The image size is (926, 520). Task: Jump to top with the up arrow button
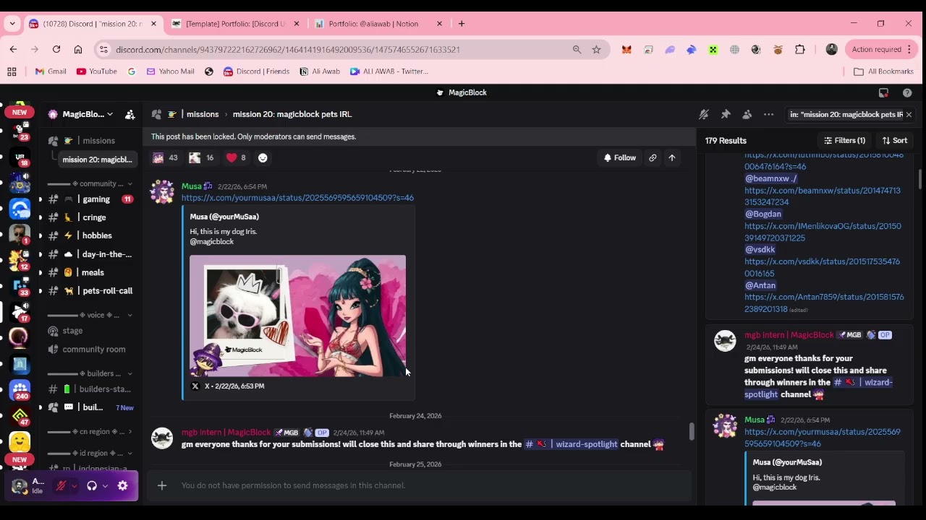(672, 157)
